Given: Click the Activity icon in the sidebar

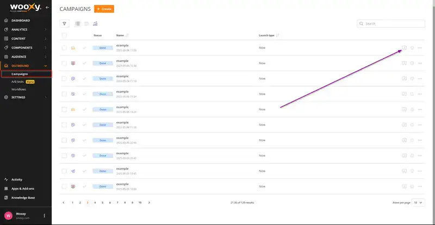Looking at the screenshot, I should pos(7,179).
